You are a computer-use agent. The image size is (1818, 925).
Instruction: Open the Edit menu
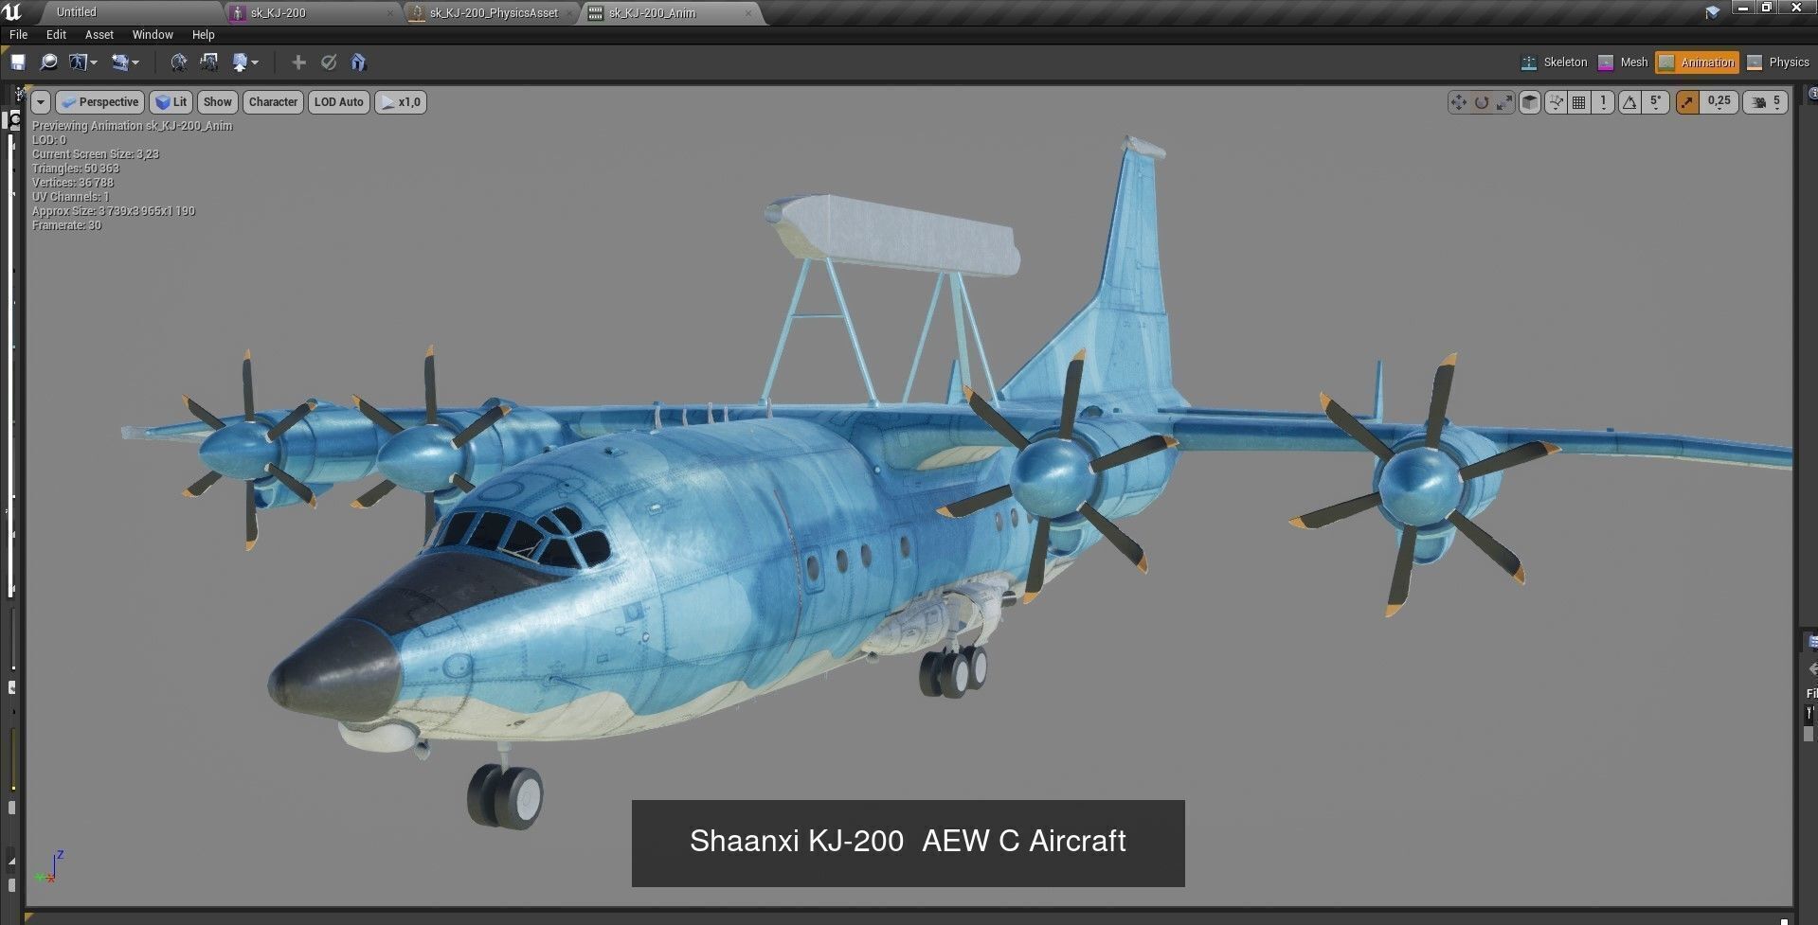pyautogui.click(x=57, y=35)
